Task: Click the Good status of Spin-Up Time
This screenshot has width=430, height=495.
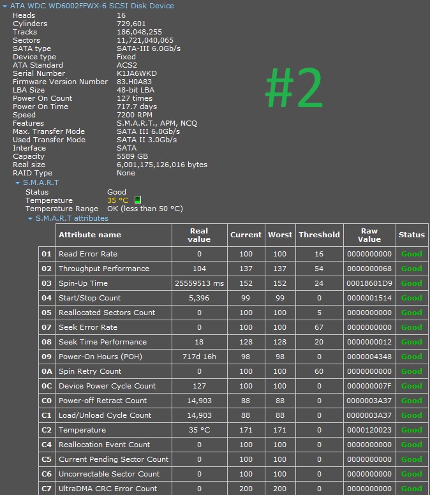Action: tap(411, 283)
